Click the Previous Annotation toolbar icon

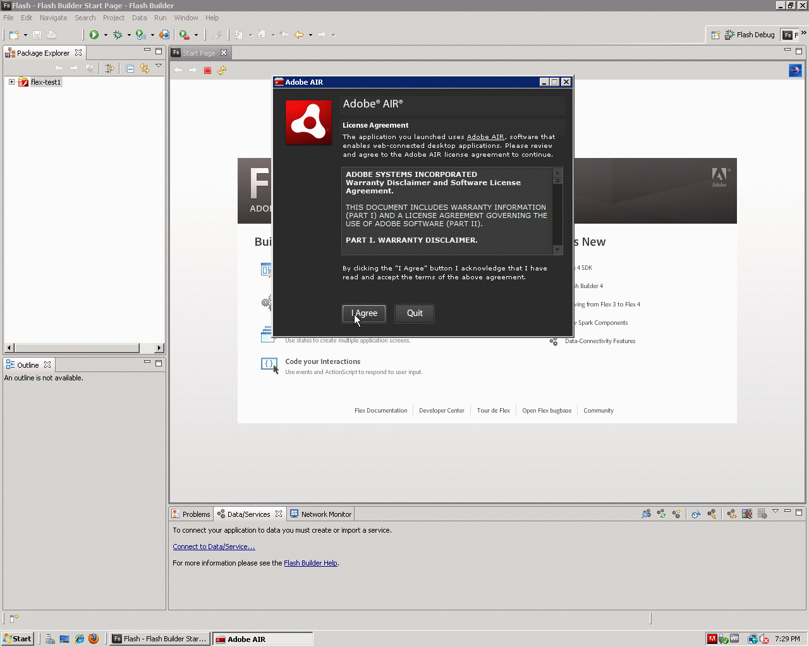[261, 35]
